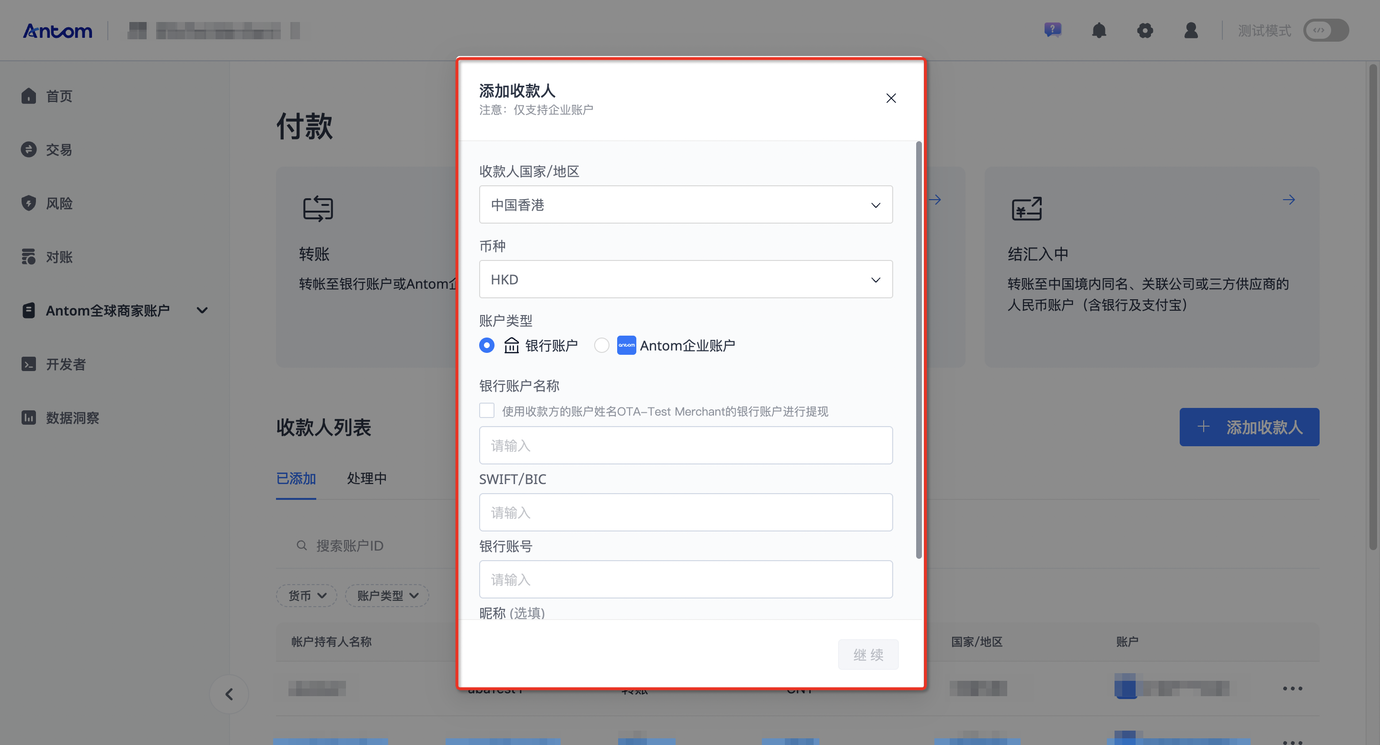
Task: Click the Antom blue logo icon in 账户类型
Action: [x=626, y=345]
